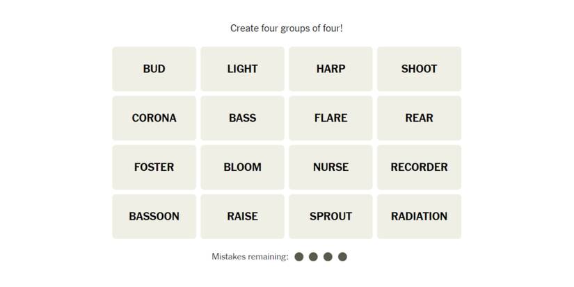This screenshot has height=287, width=574.
Task: Click the first mistakes remaining dot
Action: click(299, 257)
